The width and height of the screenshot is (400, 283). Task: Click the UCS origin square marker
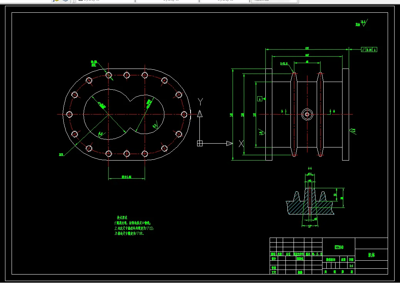[200, 143]
